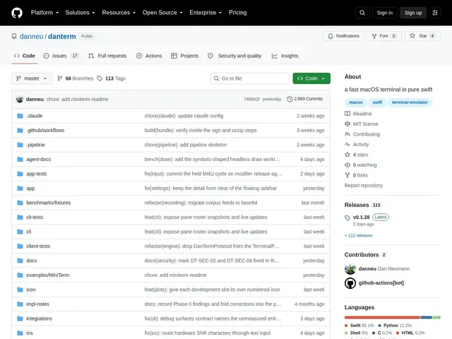Star the danterm repository
This screenshot has width=452, height=339.
pyautogui.click(x=422, y=36)
